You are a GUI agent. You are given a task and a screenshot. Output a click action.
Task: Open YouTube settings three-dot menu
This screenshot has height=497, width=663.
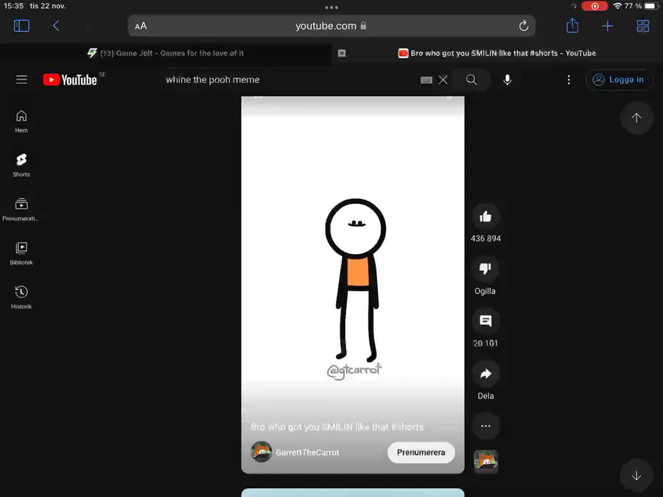click(569, 80)
